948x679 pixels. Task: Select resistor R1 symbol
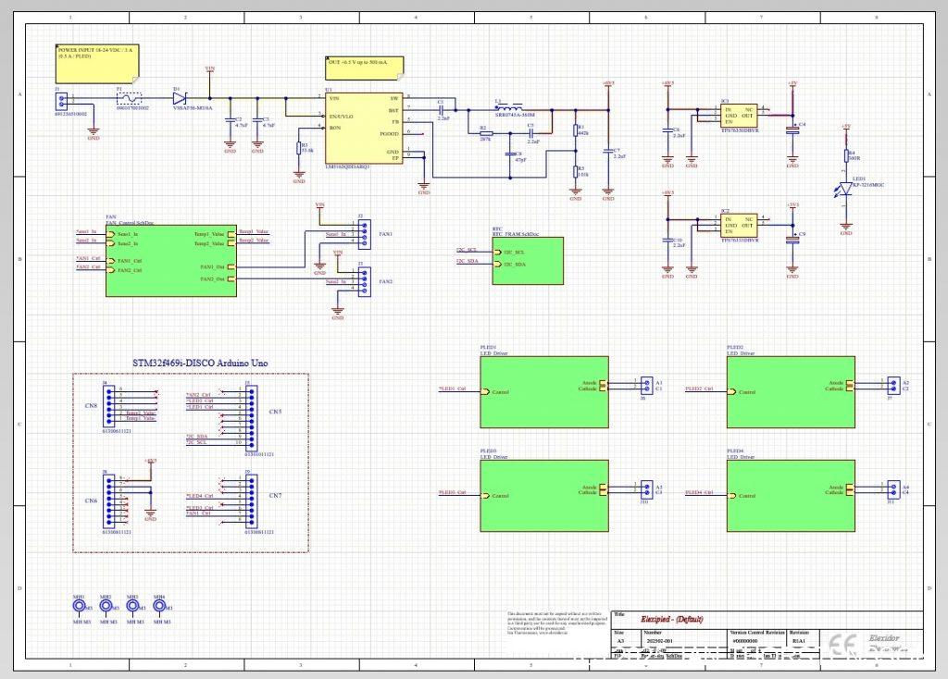(576, 130)
